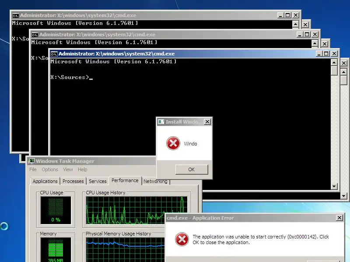
Task: Click red error icon in Install Windows dialog
Action: pos(173,143)
